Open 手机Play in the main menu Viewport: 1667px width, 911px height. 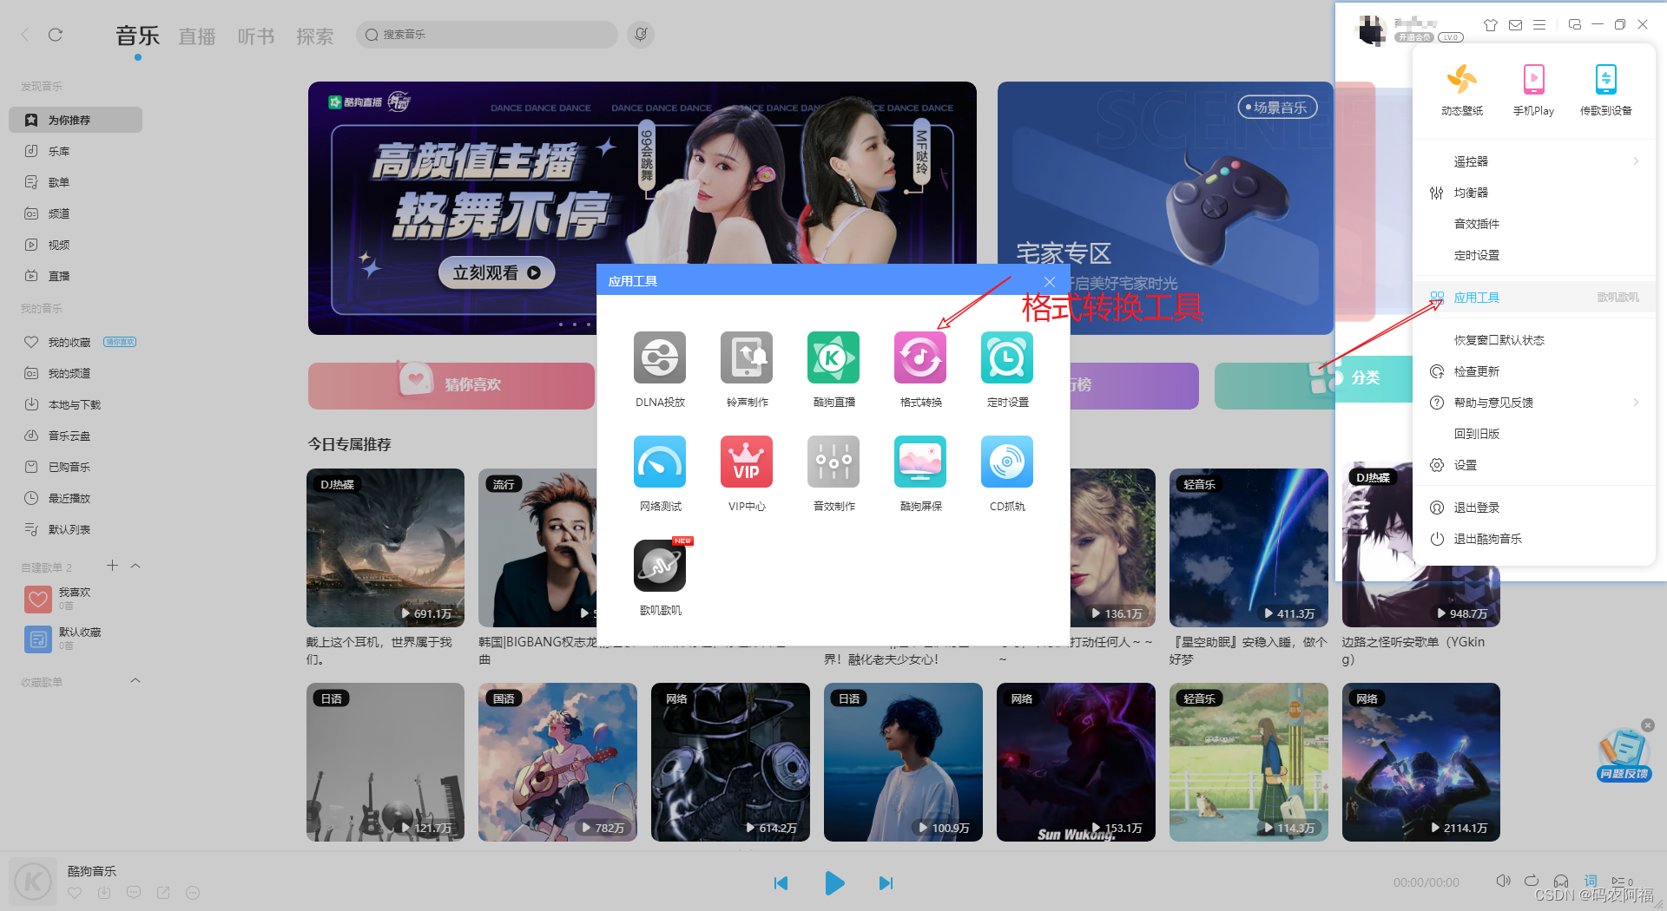tap(1533, 90)
